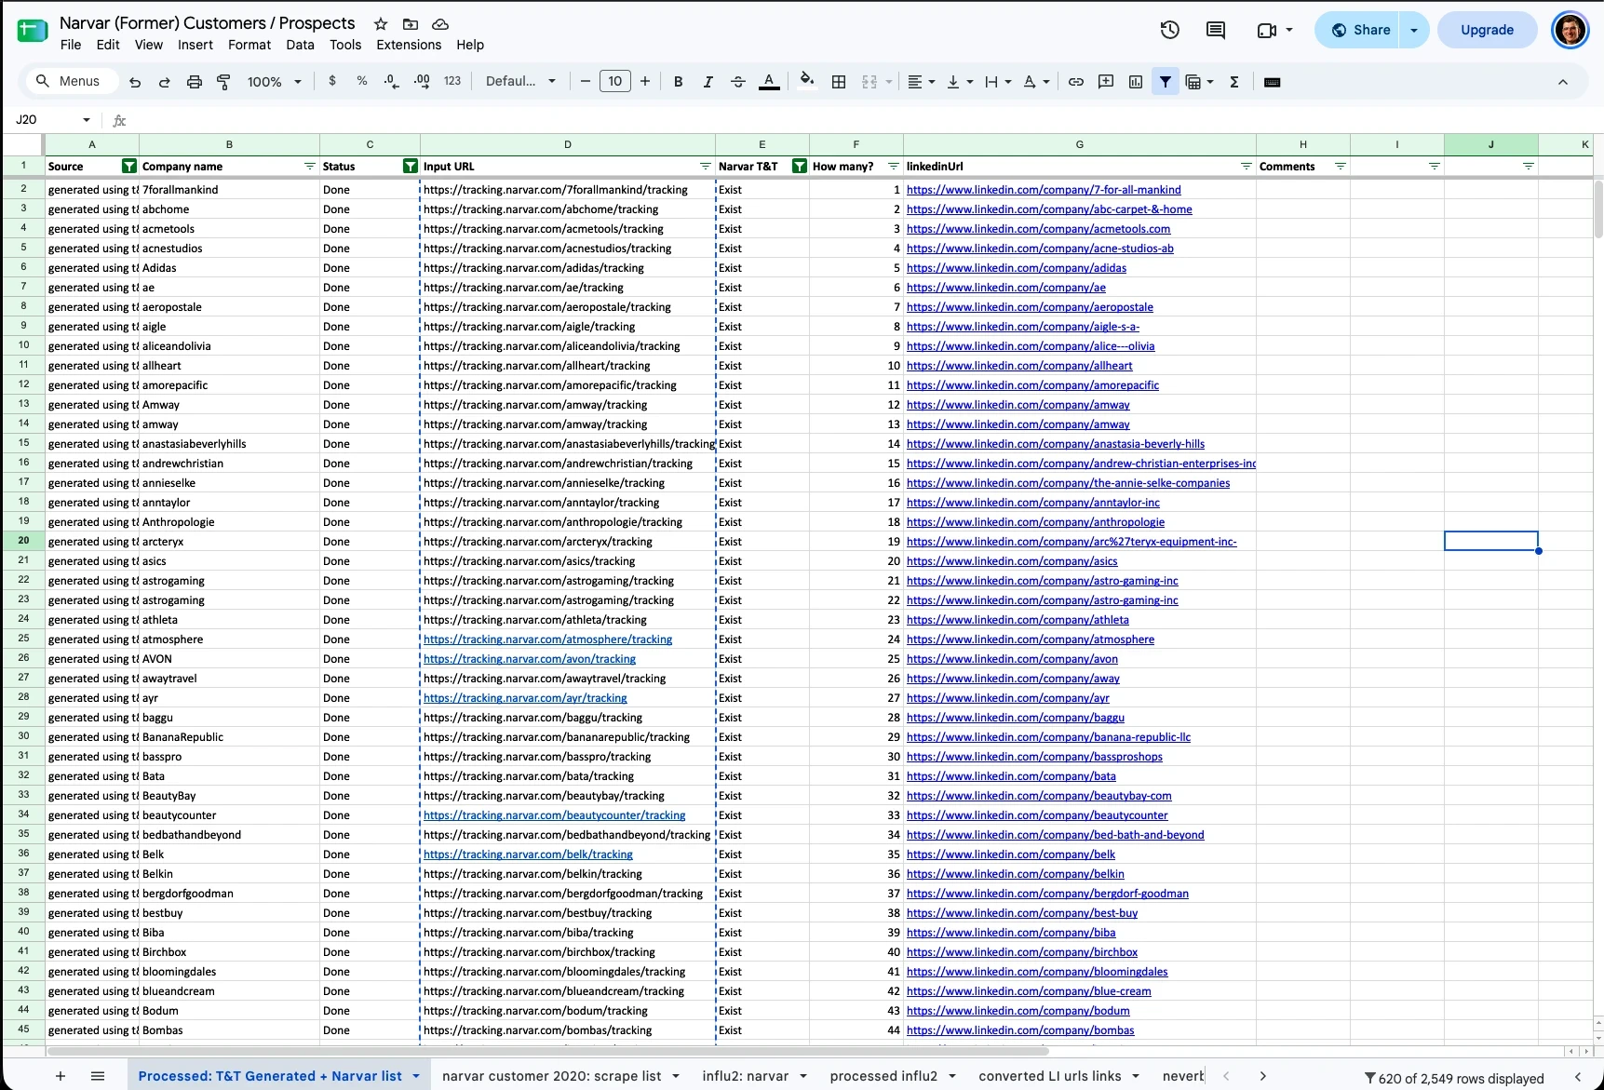Open the Company name column filter

(x=310, y=166)
